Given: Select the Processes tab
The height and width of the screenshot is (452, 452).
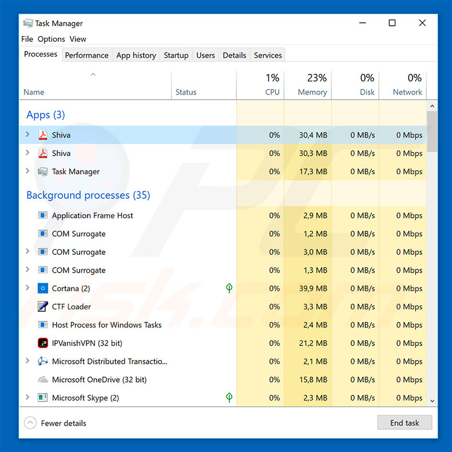Looking at the screenshot, I should point(41,54).
